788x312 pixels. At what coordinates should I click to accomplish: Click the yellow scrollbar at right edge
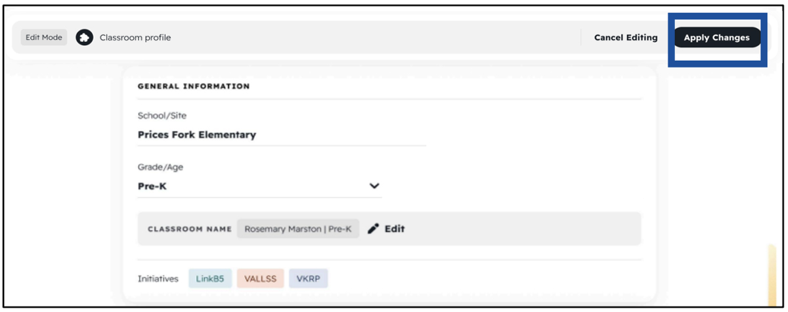pos(772,275)
